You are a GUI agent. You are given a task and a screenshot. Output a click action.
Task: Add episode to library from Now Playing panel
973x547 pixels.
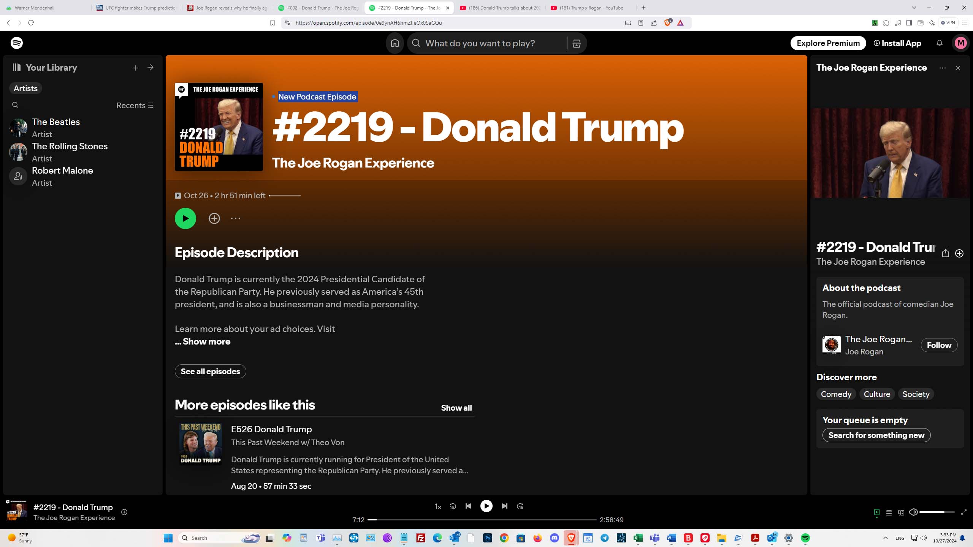(x=959, y=253)
